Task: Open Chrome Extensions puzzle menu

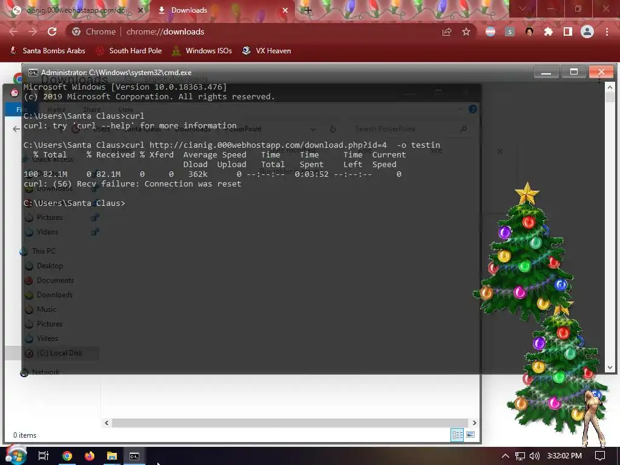Action: [x=549, y=31]
